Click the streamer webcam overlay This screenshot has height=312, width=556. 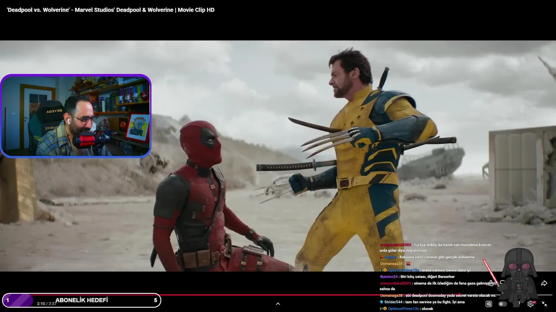76,116
